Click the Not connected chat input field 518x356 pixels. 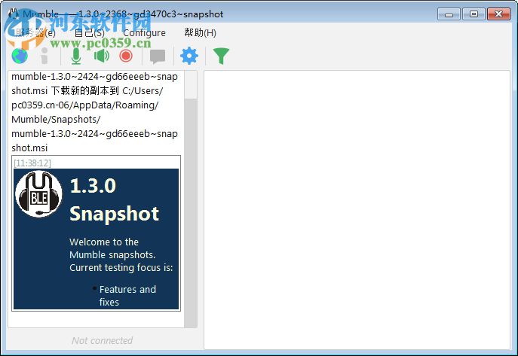(x=102, y=340)
